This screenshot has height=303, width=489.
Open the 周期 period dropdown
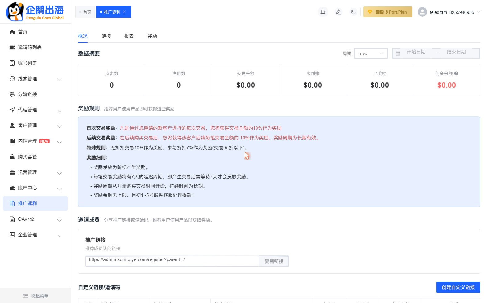[x=371, y=53]
